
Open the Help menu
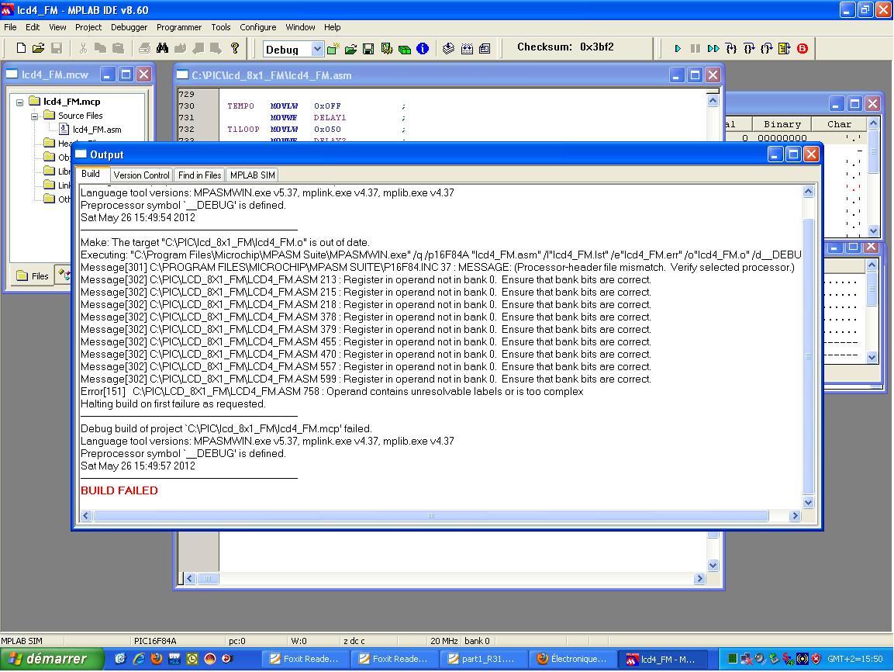coord(332,27)
